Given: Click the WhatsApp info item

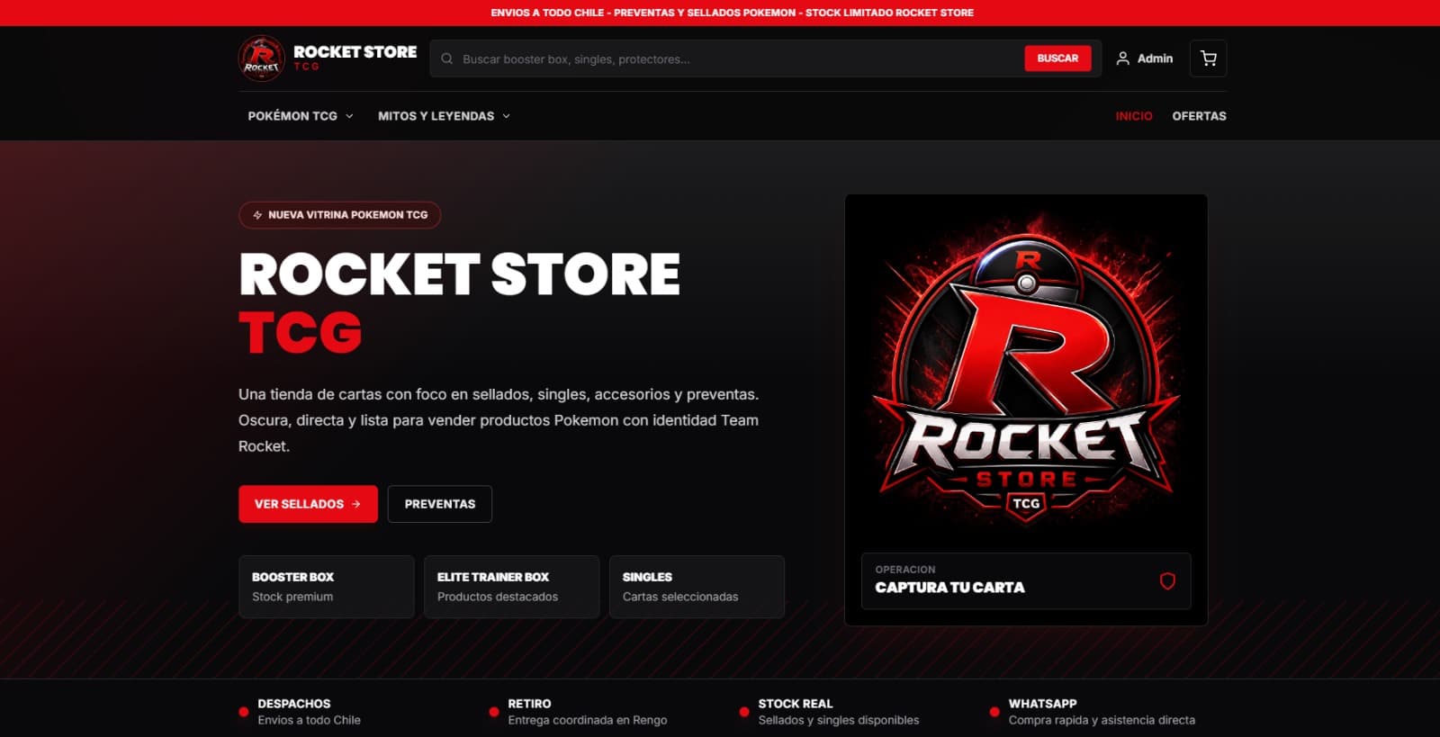Looking at the screenshot, I should click(x=1093, y=712).
